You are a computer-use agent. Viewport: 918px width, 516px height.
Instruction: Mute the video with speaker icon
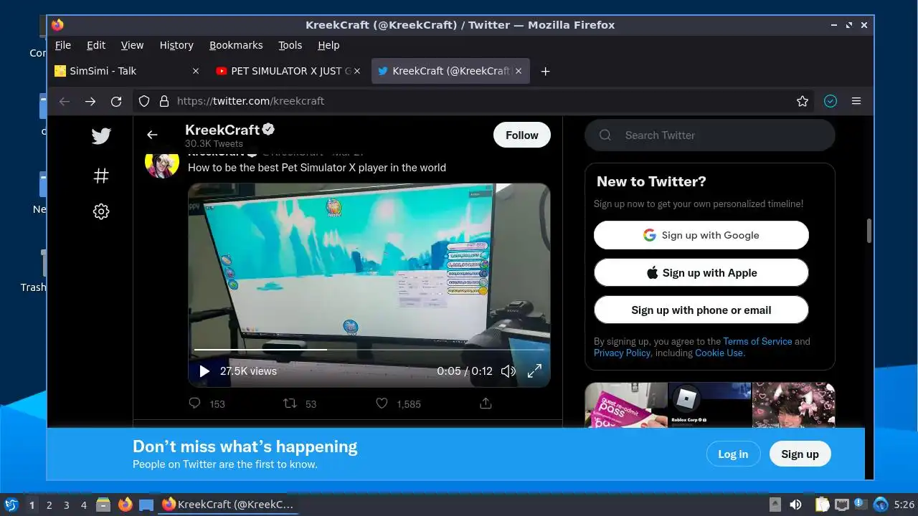tap(508, 371)
